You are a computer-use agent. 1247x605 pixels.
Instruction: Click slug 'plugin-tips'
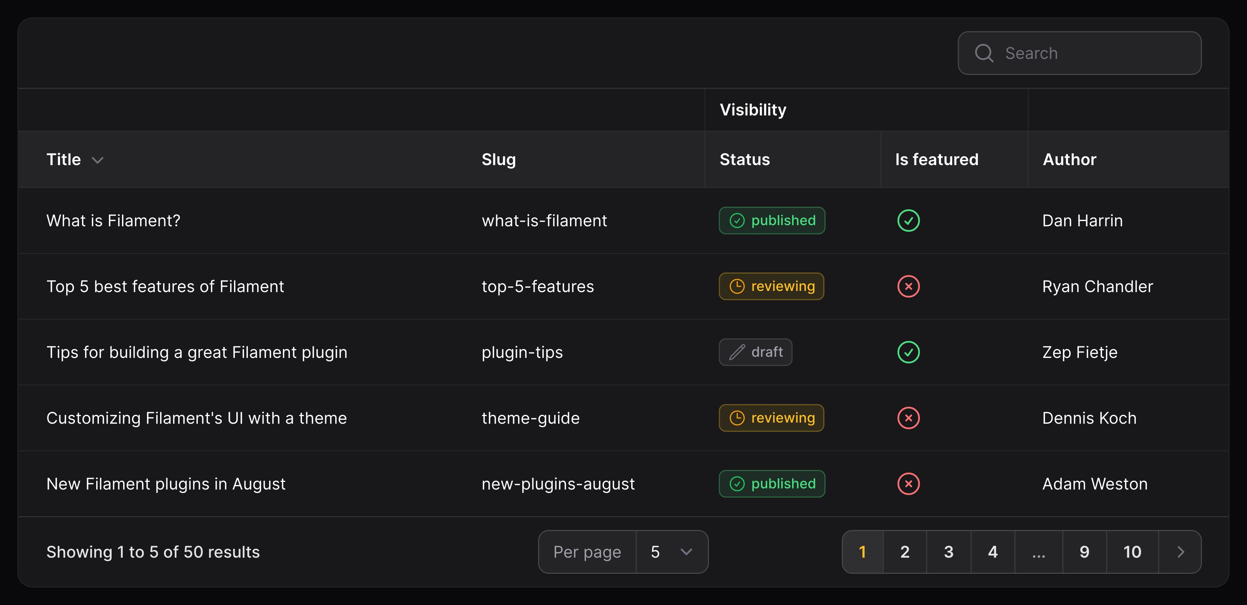point(522,353)
